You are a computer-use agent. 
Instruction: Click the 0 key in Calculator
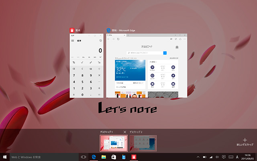(x=82, y=95)
